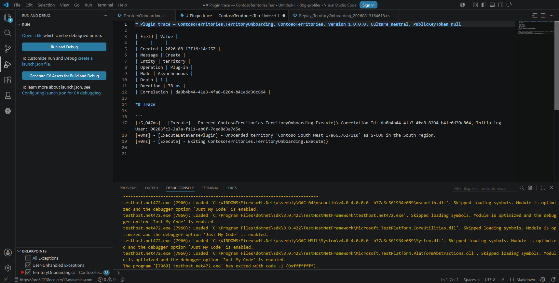
Task: Open the Selection menu
Action: point(46,5)
